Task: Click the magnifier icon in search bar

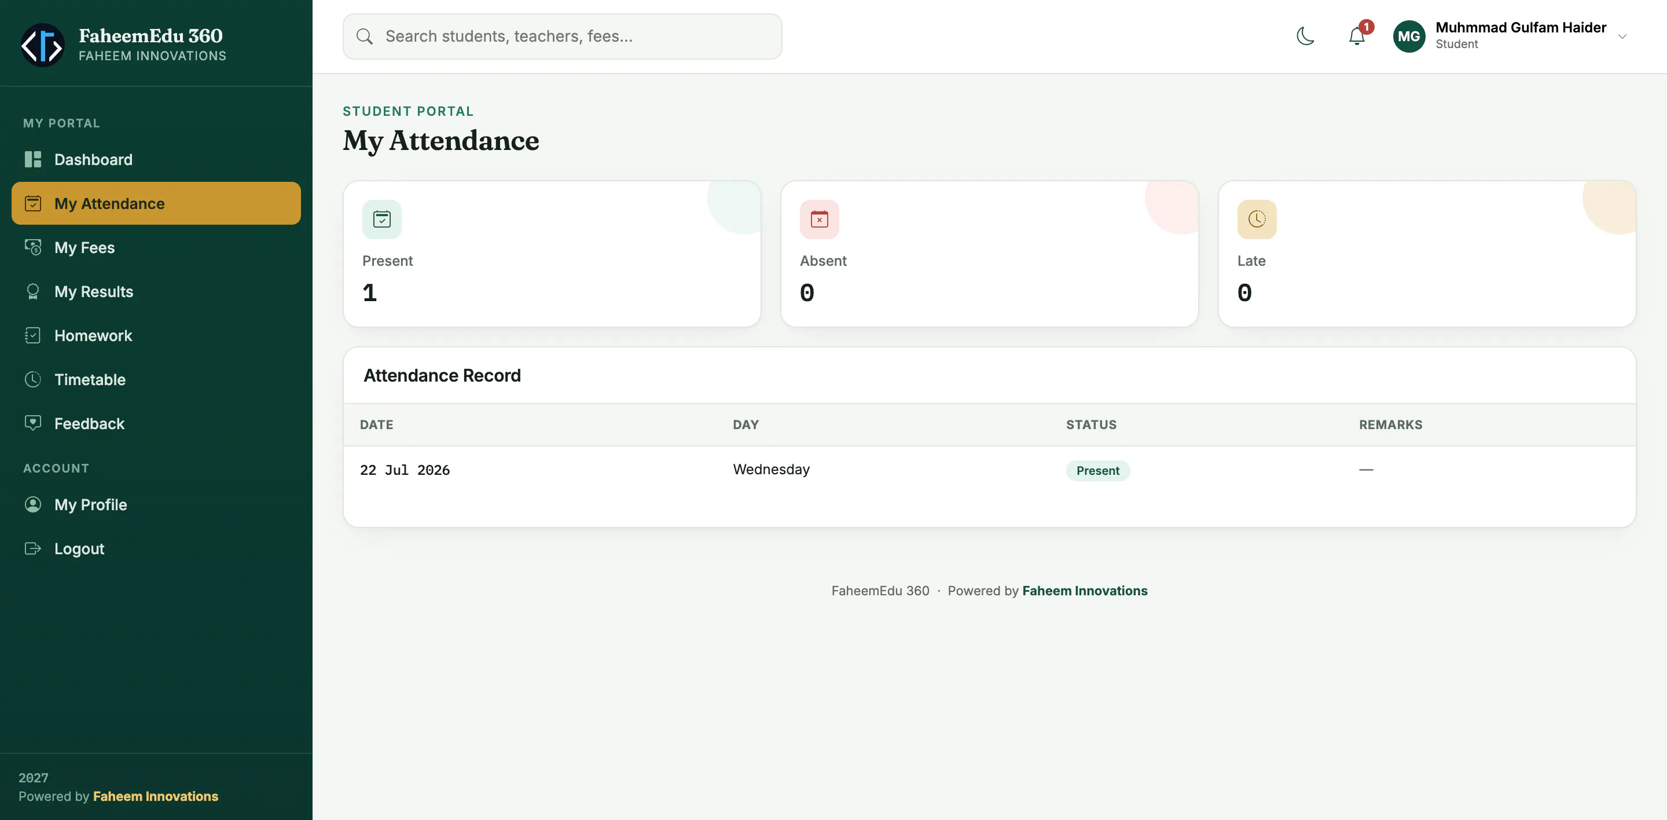Action: coord(365,36)
